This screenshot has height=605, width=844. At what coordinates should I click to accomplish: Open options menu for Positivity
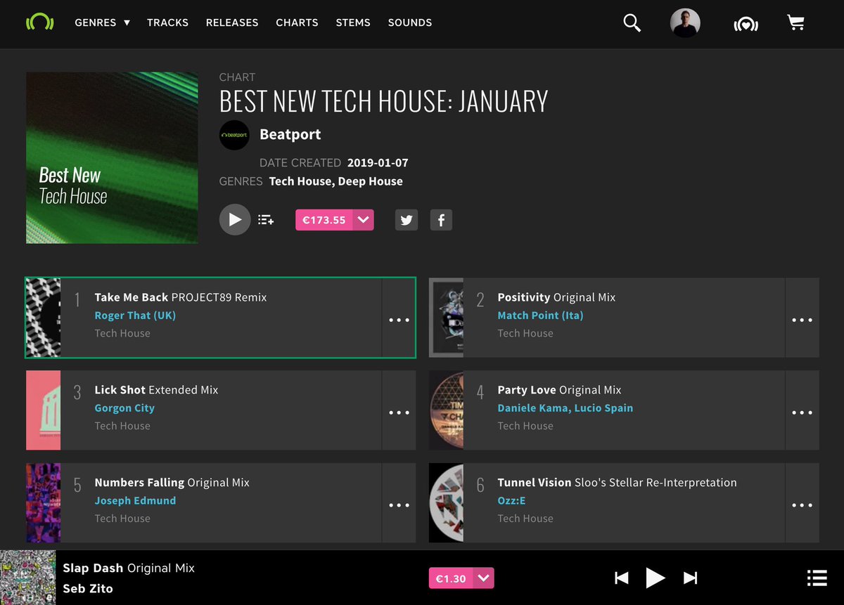(802, 320)
